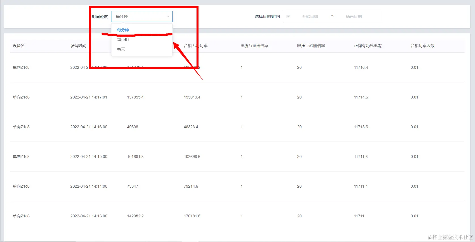This screenshot has width=475, height=242.
Task: Click the 11711.8 energy value
Action: [x=361, y=157]
